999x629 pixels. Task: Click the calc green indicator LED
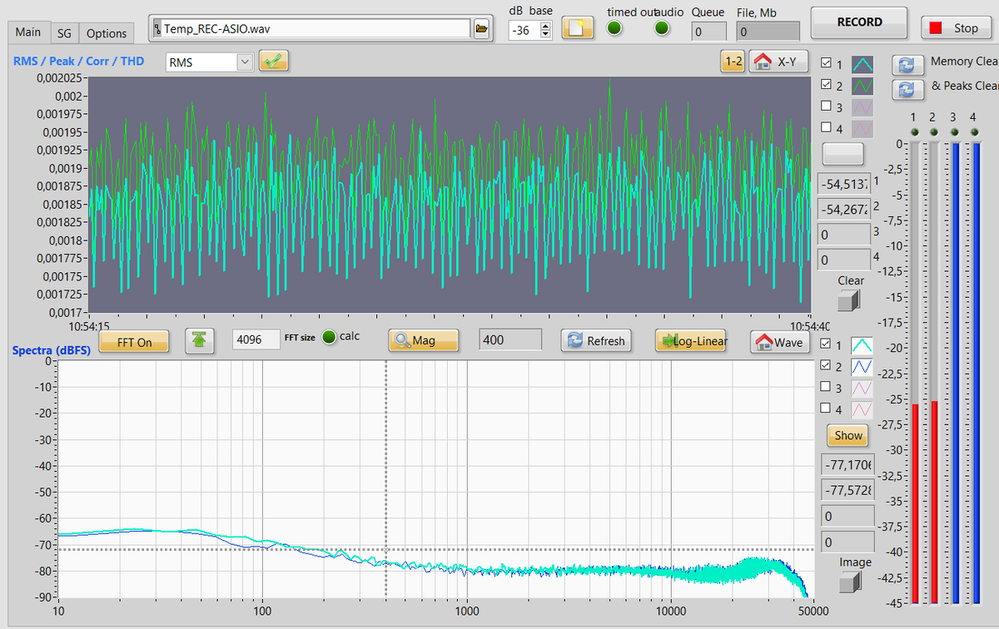330,337
